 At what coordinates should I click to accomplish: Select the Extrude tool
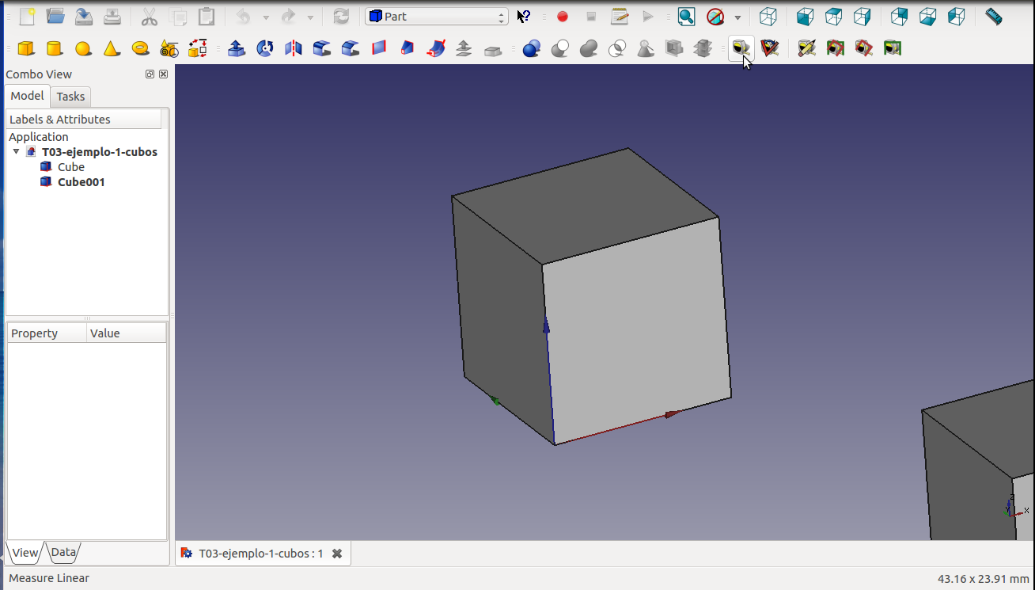coord(236,49)
